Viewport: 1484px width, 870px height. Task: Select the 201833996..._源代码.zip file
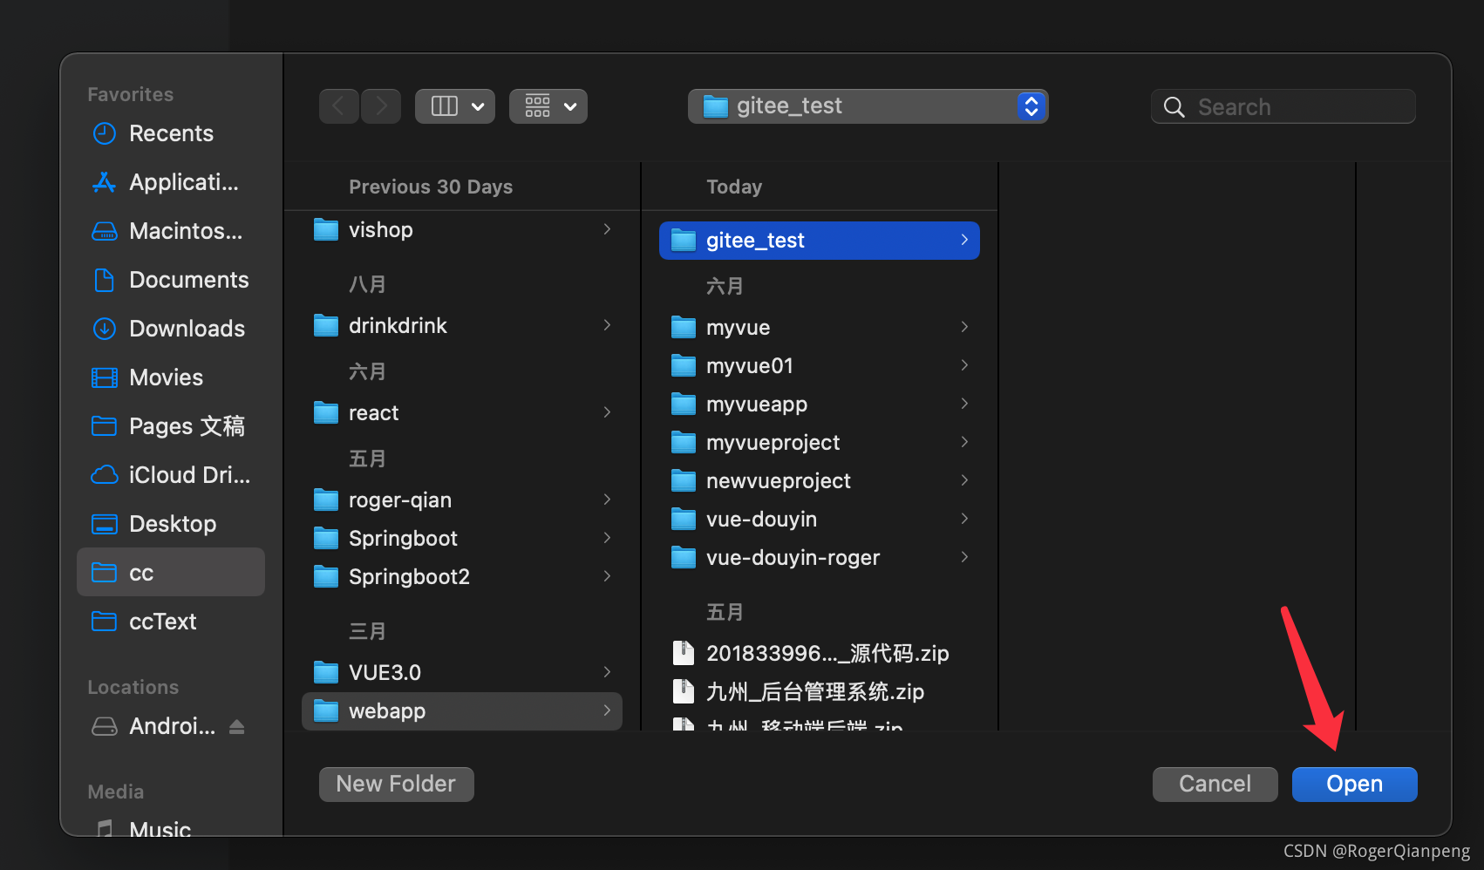pyautogui.click(x=820, y=654)
